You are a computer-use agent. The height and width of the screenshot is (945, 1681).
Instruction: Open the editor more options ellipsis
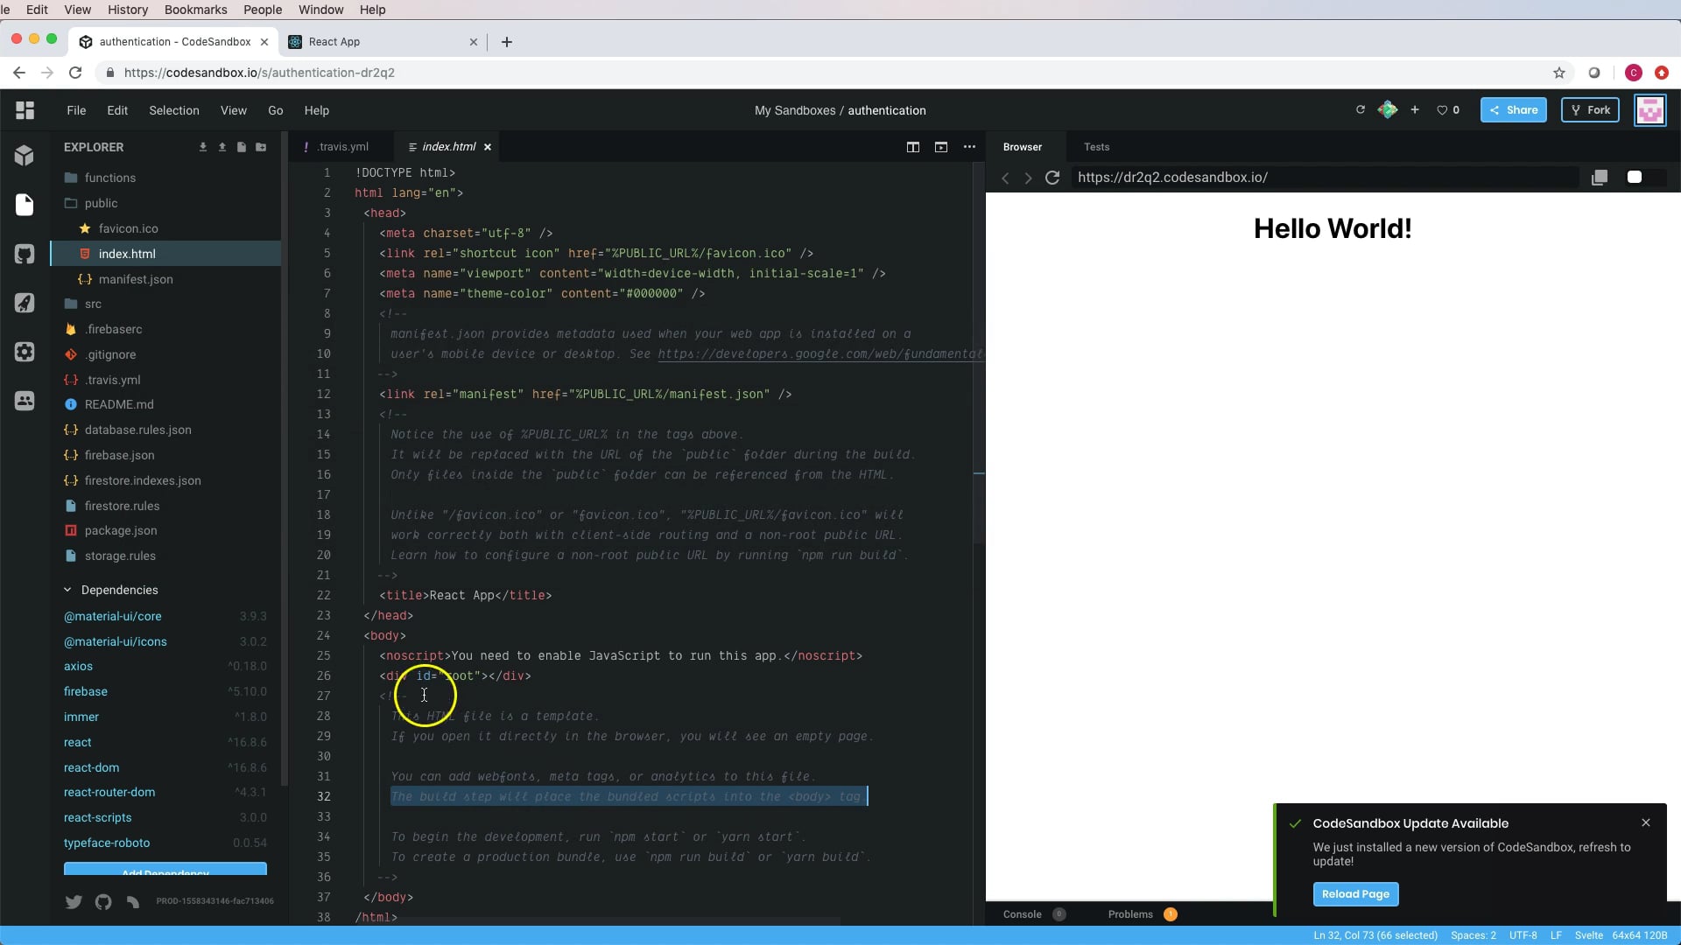click(x=969, y=147)
